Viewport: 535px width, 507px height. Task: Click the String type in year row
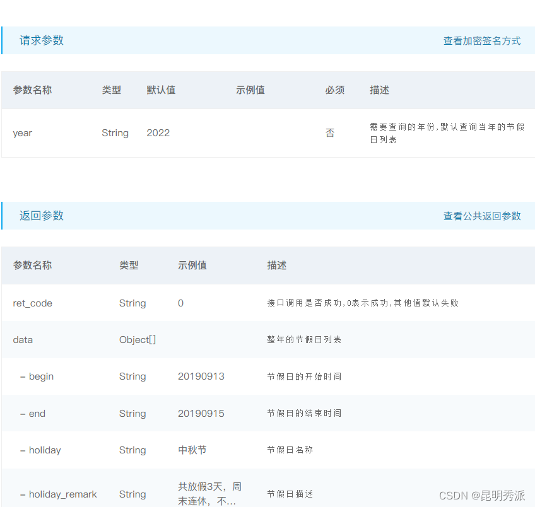click(115, 133)
